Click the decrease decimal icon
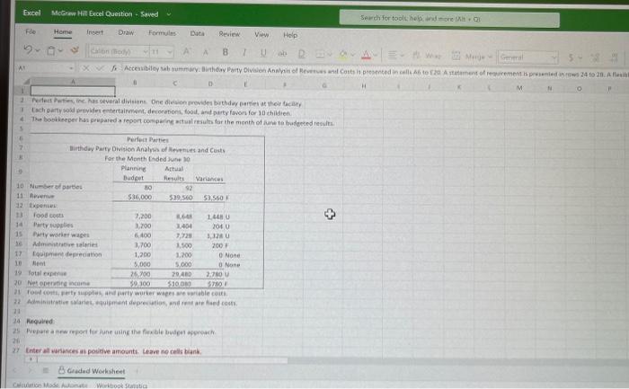629x389 pixels. click(596, 57)
